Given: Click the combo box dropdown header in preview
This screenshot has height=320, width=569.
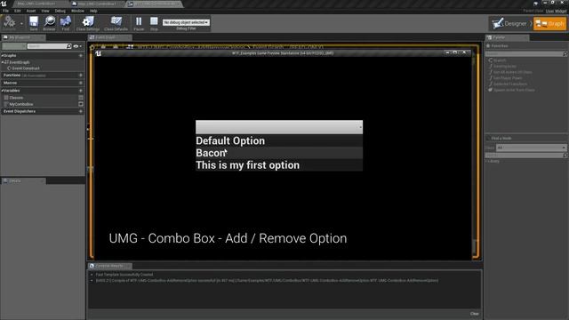Looking at the screenshot, I should [279, 127].
